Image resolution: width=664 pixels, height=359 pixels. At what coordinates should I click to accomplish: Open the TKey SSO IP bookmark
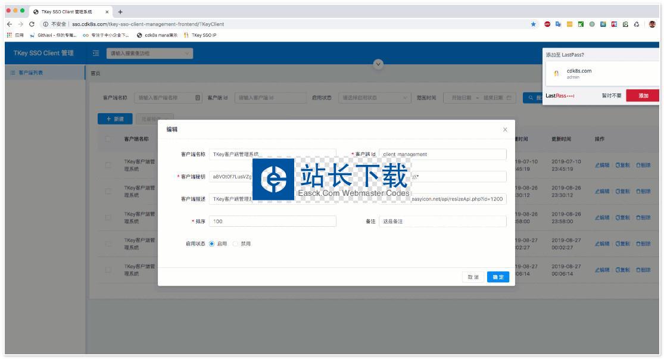[x=200, y=35]
